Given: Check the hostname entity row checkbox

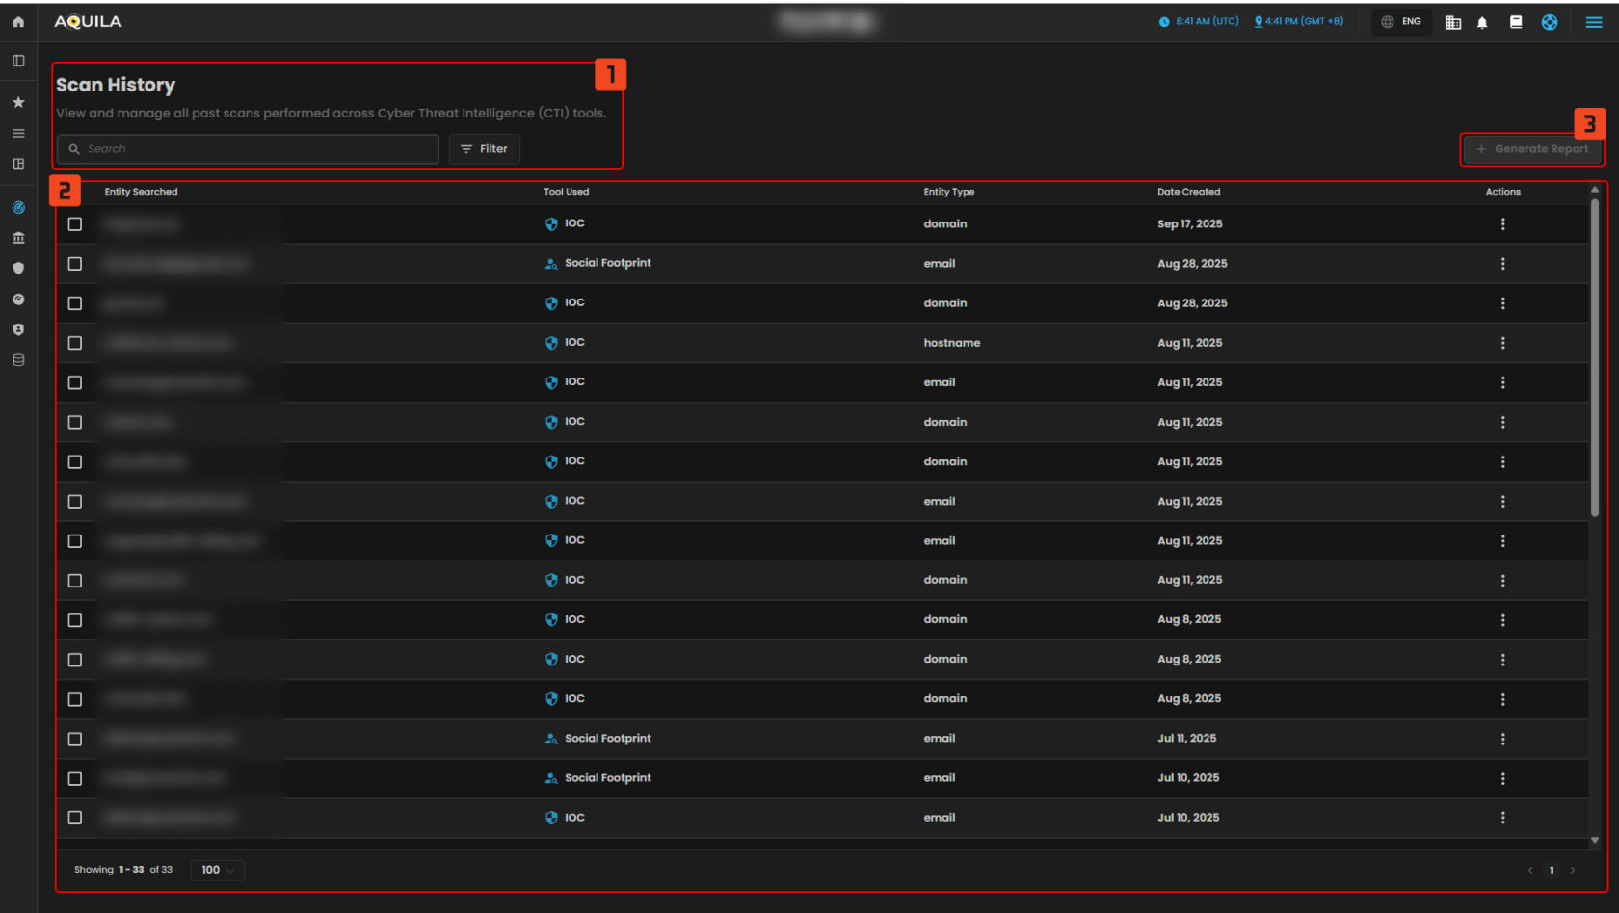Looking at the screenshot, I should coord(75,343).
